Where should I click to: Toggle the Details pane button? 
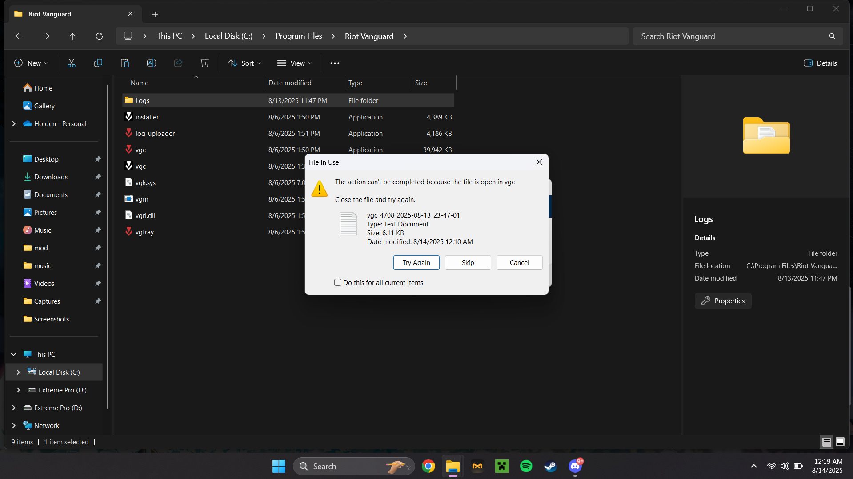tap(820, 63)
